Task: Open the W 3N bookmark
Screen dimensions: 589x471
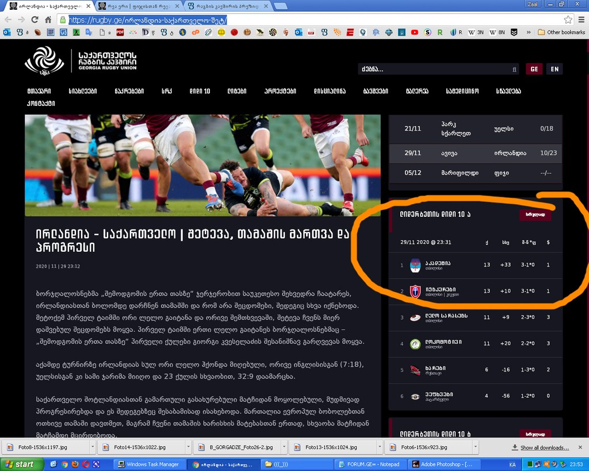Action: (476, 32)
